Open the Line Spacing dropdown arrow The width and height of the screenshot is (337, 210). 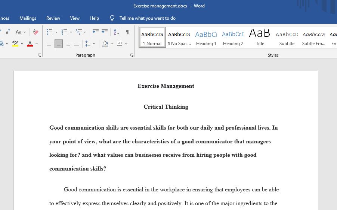point(94,44)
